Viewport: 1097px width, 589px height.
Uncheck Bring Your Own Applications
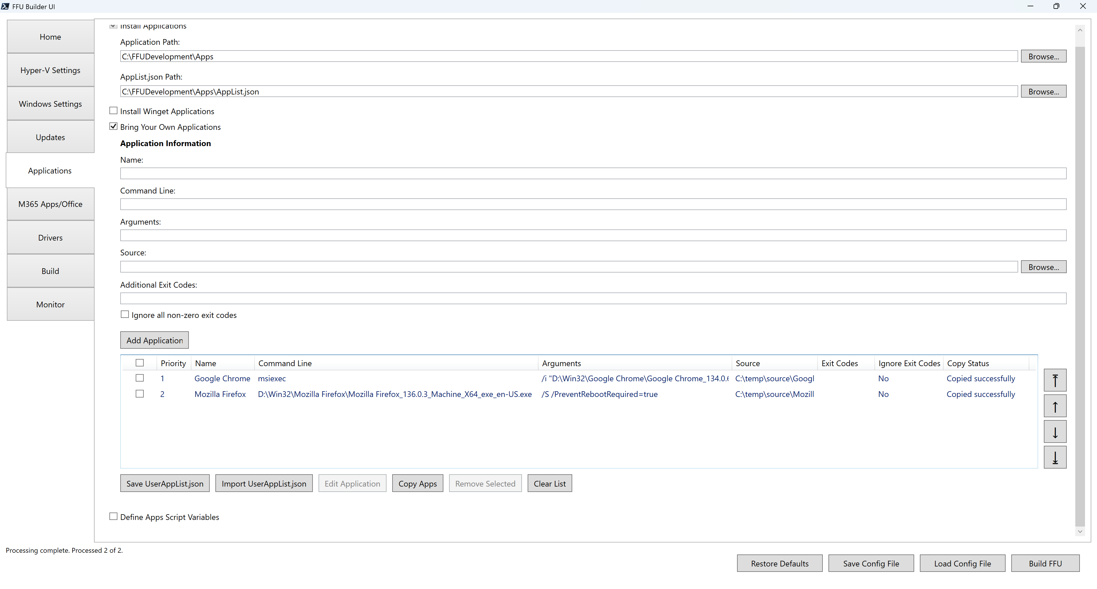click(113, 126)
